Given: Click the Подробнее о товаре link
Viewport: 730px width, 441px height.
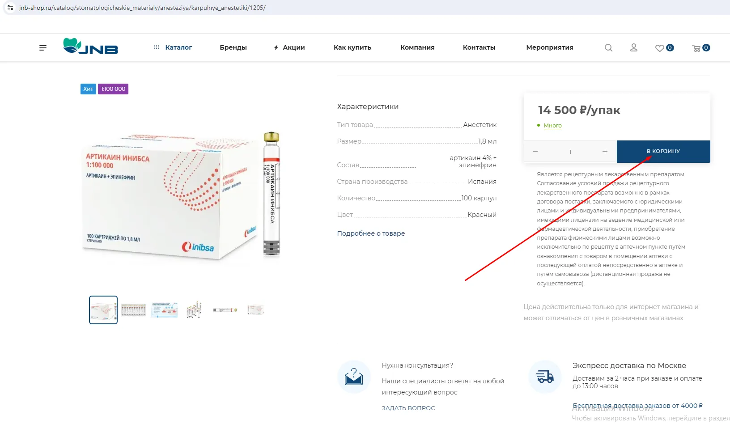Looking at the screenshot, I should coord(371,233).
